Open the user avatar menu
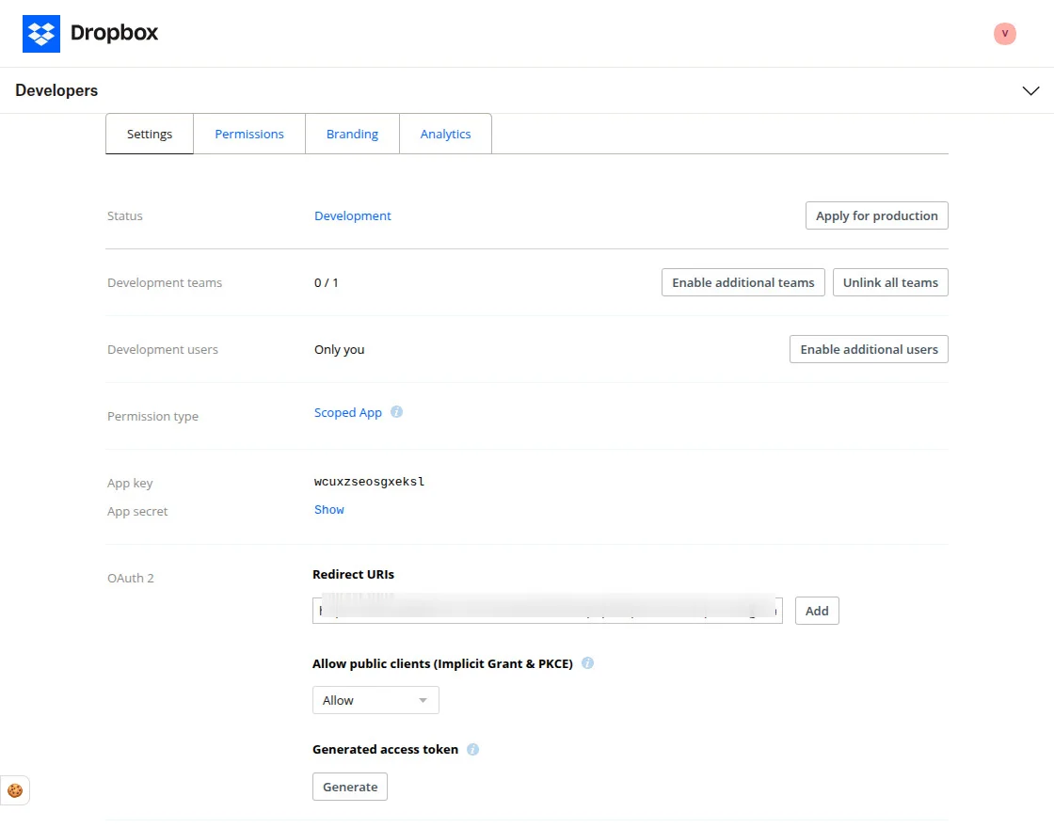1054x828 pixels. click(1004, 34)
